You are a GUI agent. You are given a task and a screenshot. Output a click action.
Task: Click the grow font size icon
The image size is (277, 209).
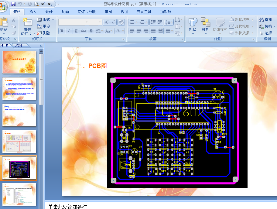point(106,22)
